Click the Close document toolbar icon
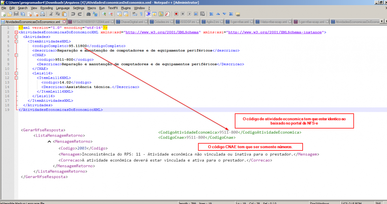 coord(29,14)
